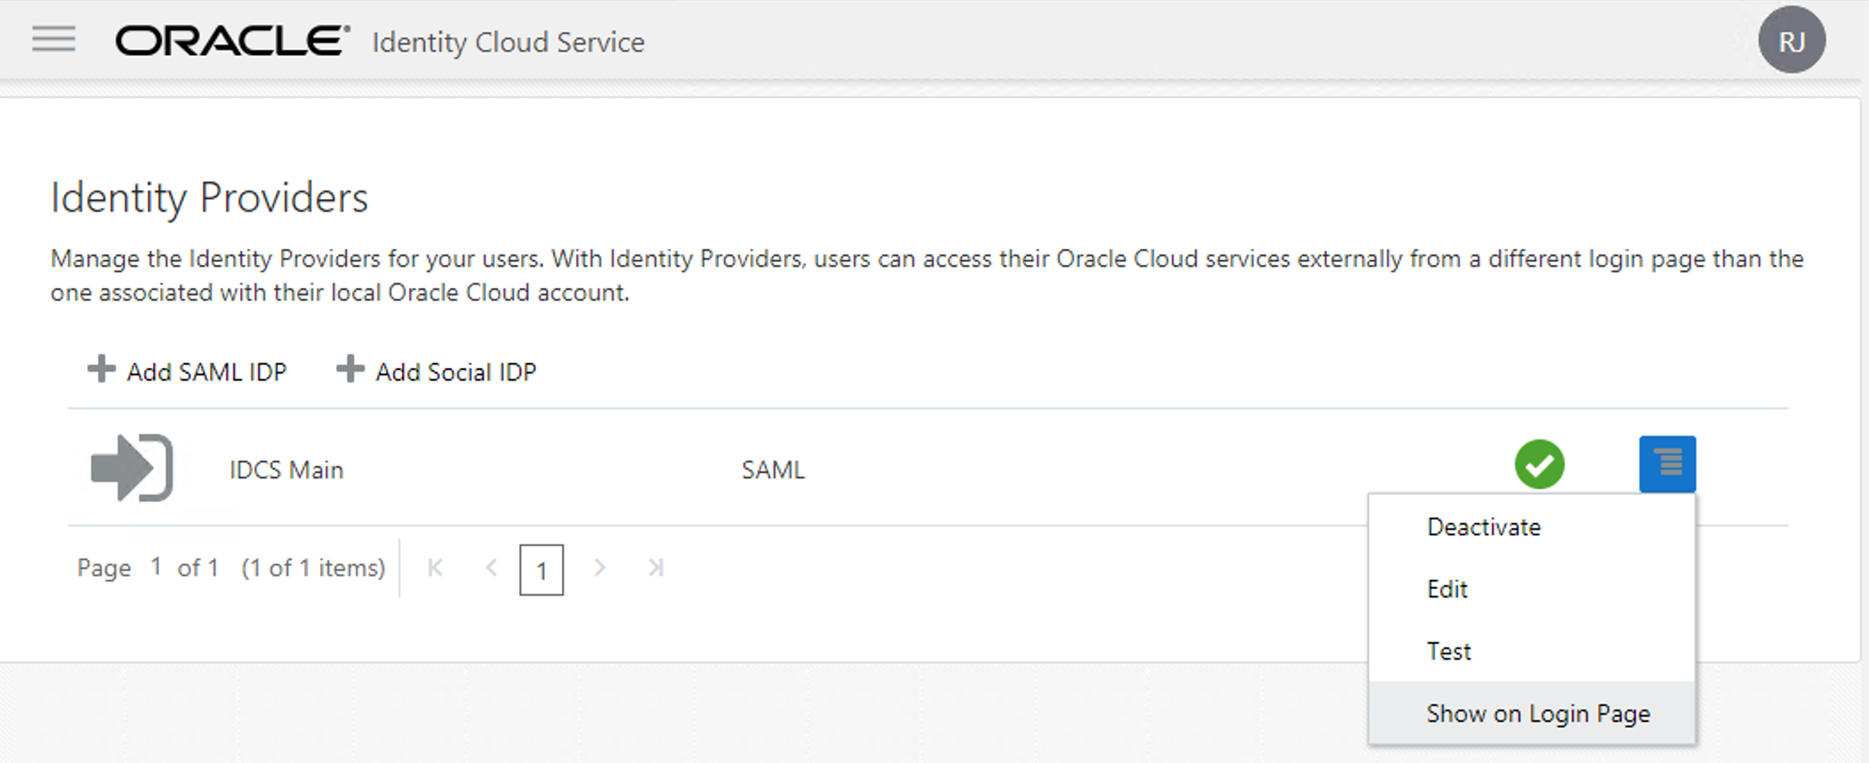The image size is (1869, 763).
Task: Choose Test in the action menu
Action: (x=1532, y=651)
